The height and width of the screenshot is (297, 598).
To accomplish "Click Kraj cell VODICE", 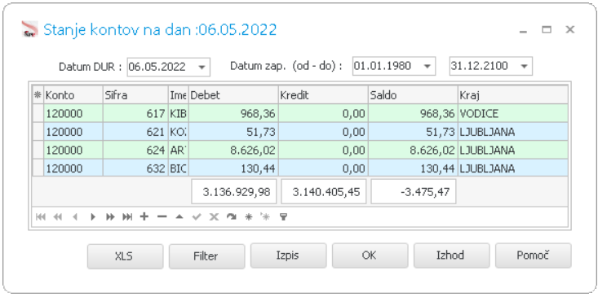I will coord(513,113).
